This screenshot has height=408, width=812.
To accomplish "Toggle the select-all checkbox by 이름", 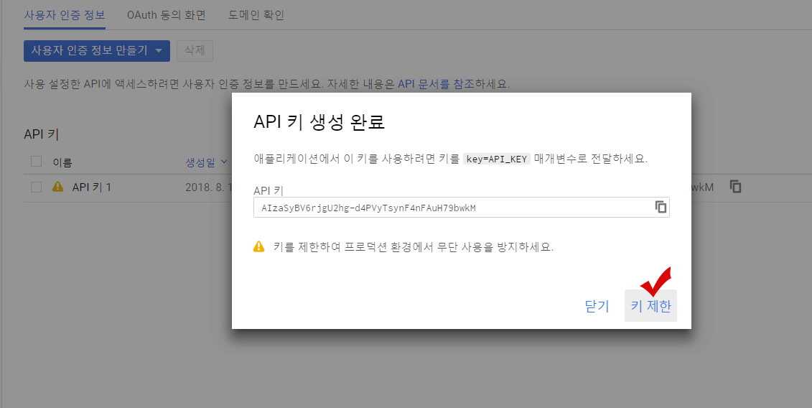I will pos(36,161).
